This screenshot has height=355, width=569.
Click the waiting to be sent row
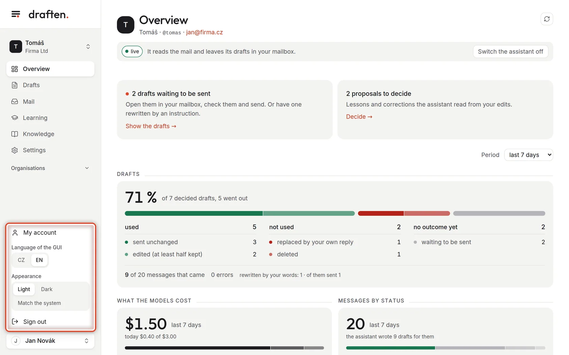479,242
